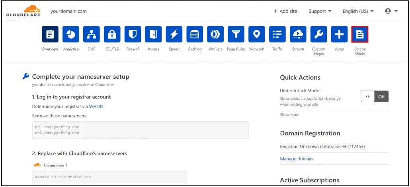Open the Firewall shield icon
Image resolution: width=410 pixels, height=187 pixels.
(133, 34)
